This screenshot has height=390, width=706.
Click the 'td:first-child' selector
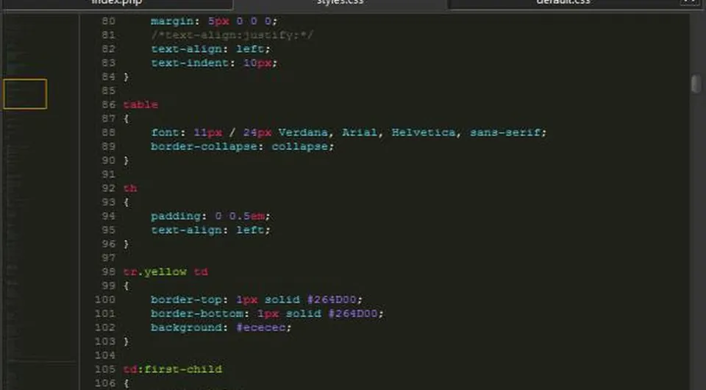coord(172,369)
